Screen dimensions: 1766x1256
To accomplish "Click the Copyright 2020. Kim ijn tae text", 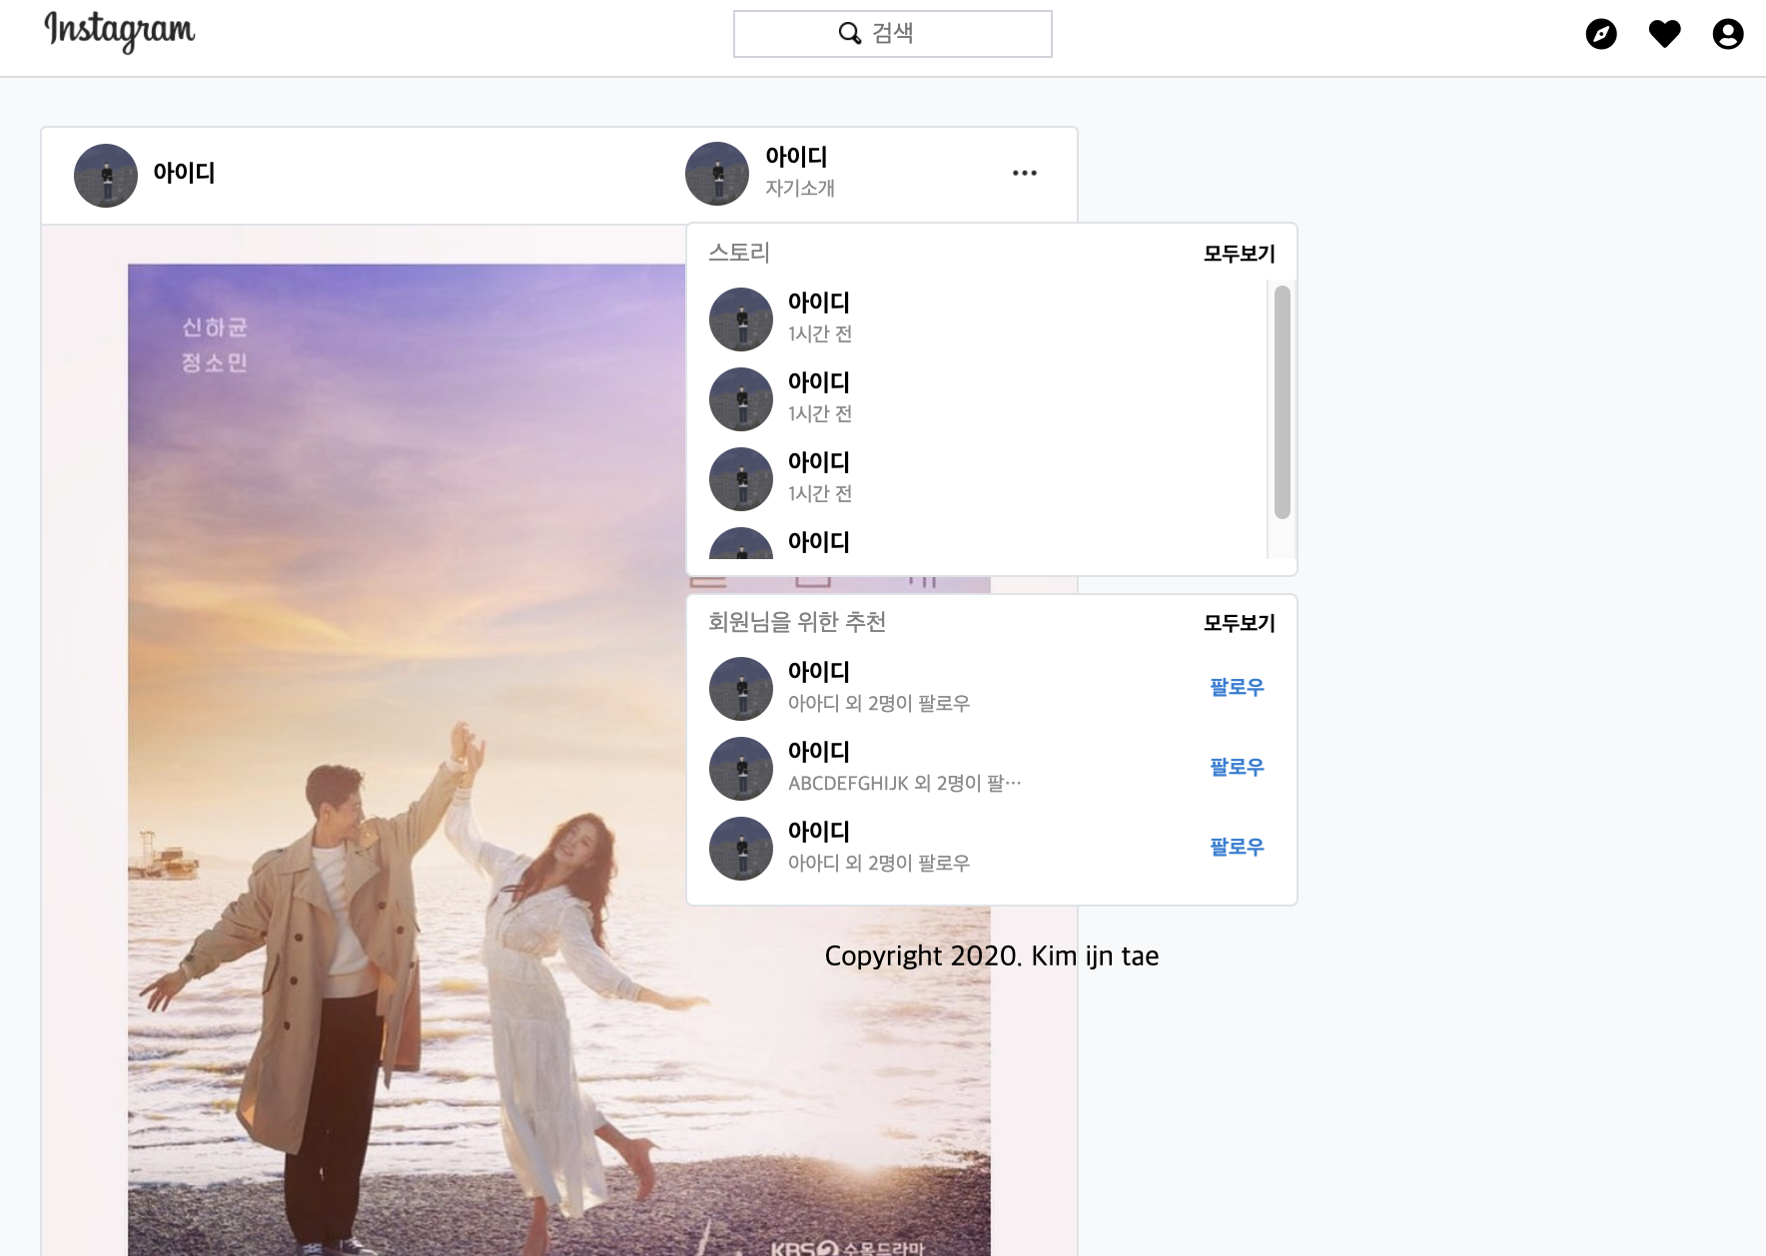I will [992, 955].
